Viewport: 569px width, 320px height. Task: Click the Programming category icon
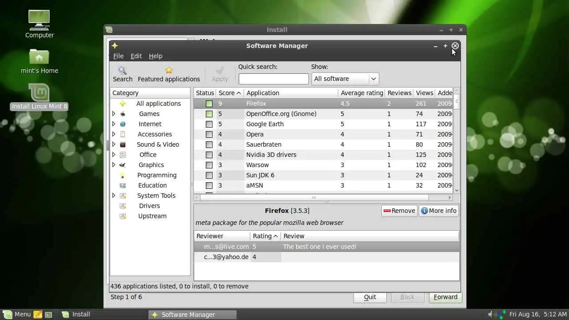coord(123,175)
